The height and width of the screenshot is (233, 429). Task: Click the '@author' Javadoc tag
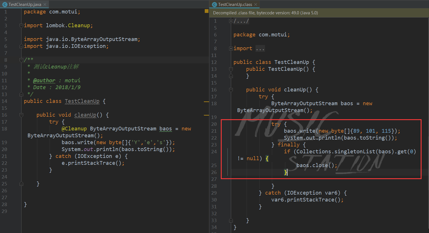[44, 81]
